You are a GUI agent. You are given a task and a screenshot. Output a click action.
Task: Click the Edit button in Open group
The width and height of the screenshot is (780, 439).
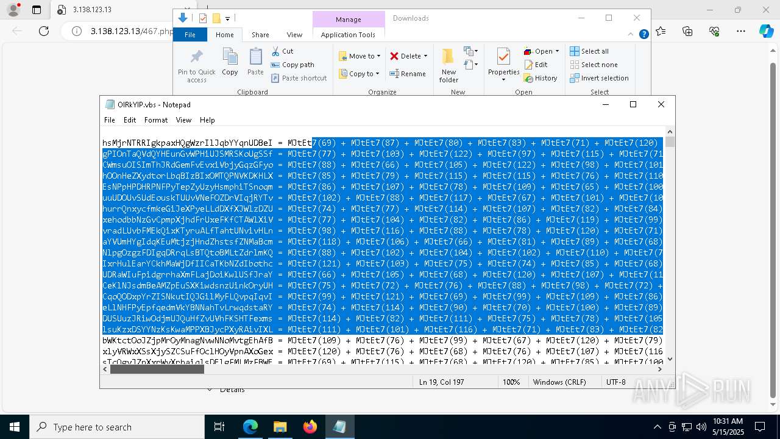pyautogui.click(x=536, y=65)
